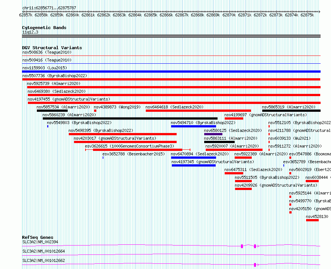Select the nsv5602919 variant label
The width and height of the screenshot is (331, 269).
pos(310,170)
